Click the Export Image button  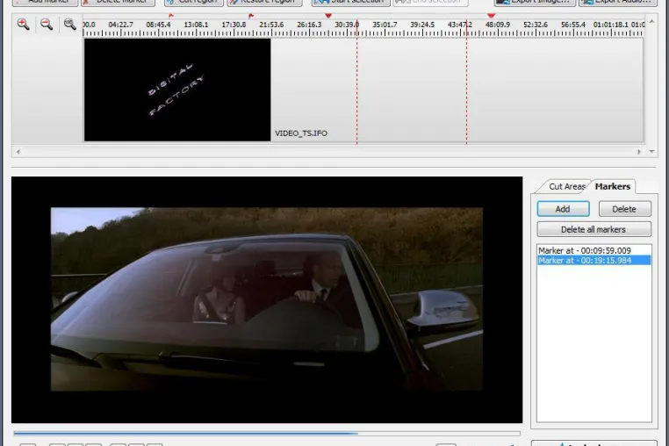(x=535, y=2)
